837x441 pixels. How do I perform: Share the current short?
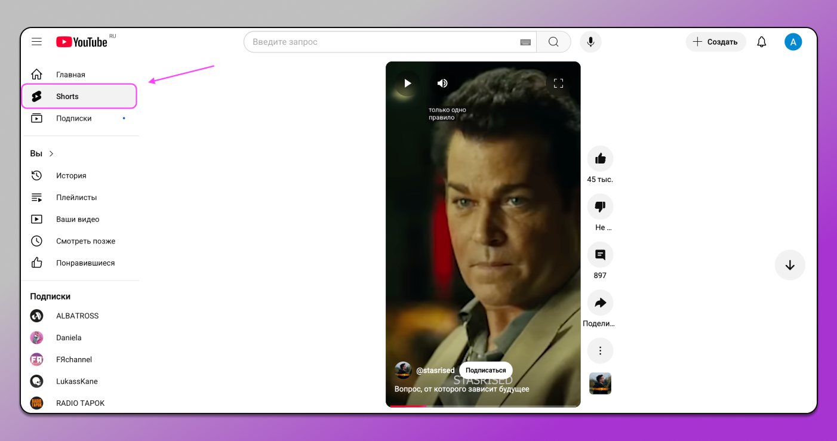pos(600,303)
